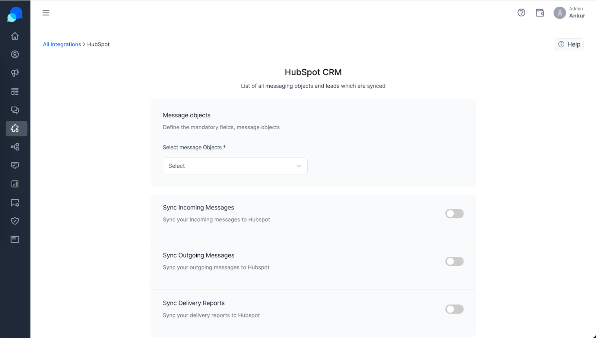Open the templates layout icon in the sidebar
The image size is (596, 338).
click(15, 91)
